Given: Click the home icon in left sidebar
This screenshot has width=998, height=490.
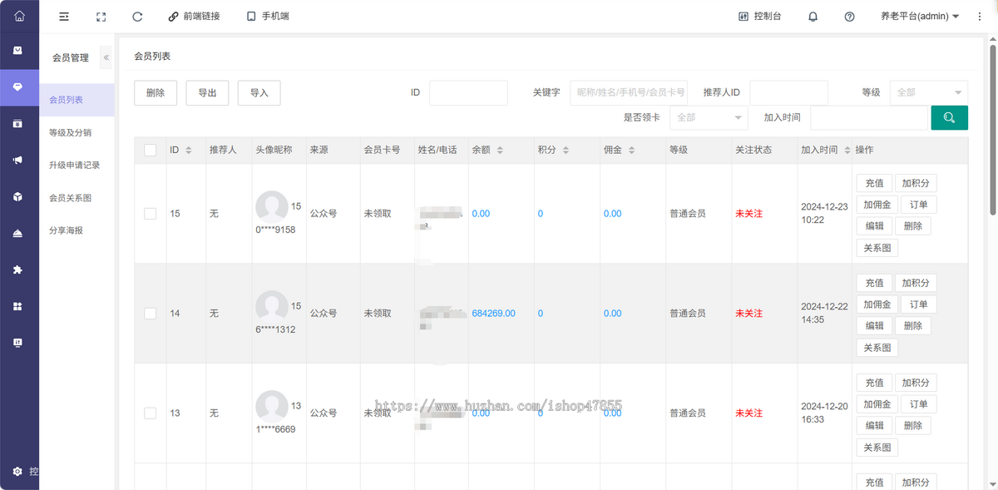Looking at the screenshot, I should tap(19, 17).
